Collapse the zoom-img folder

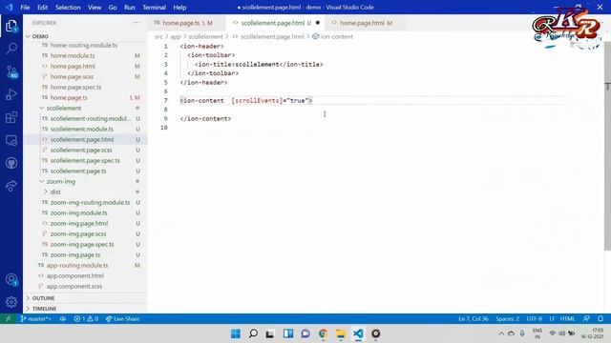(x=61, y=182)
